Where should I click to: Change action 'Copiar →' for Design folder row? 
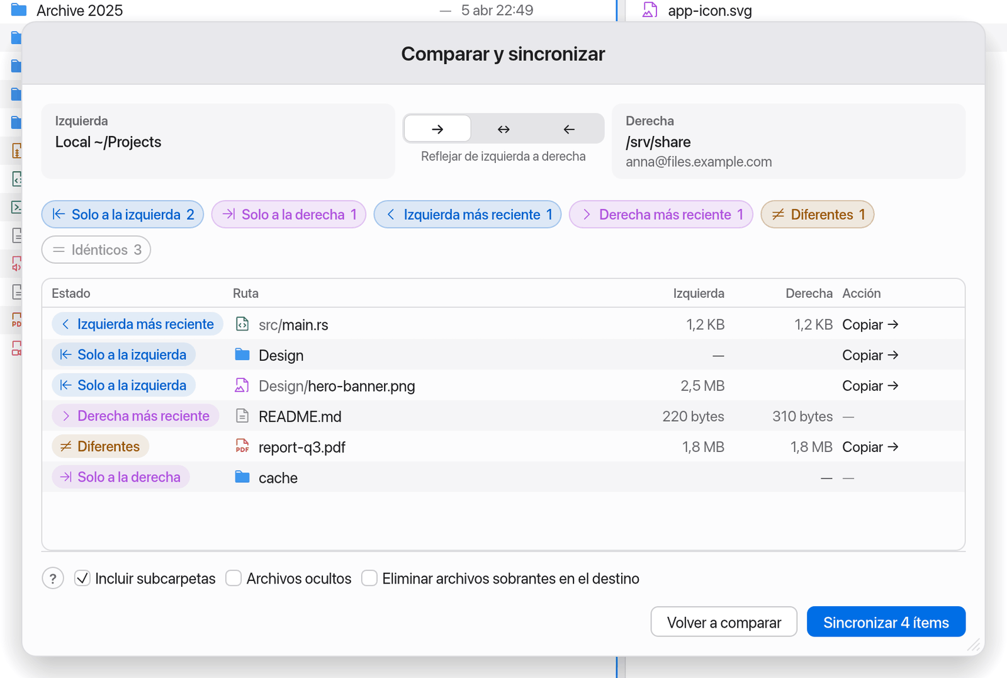click(x=870, y=355)
